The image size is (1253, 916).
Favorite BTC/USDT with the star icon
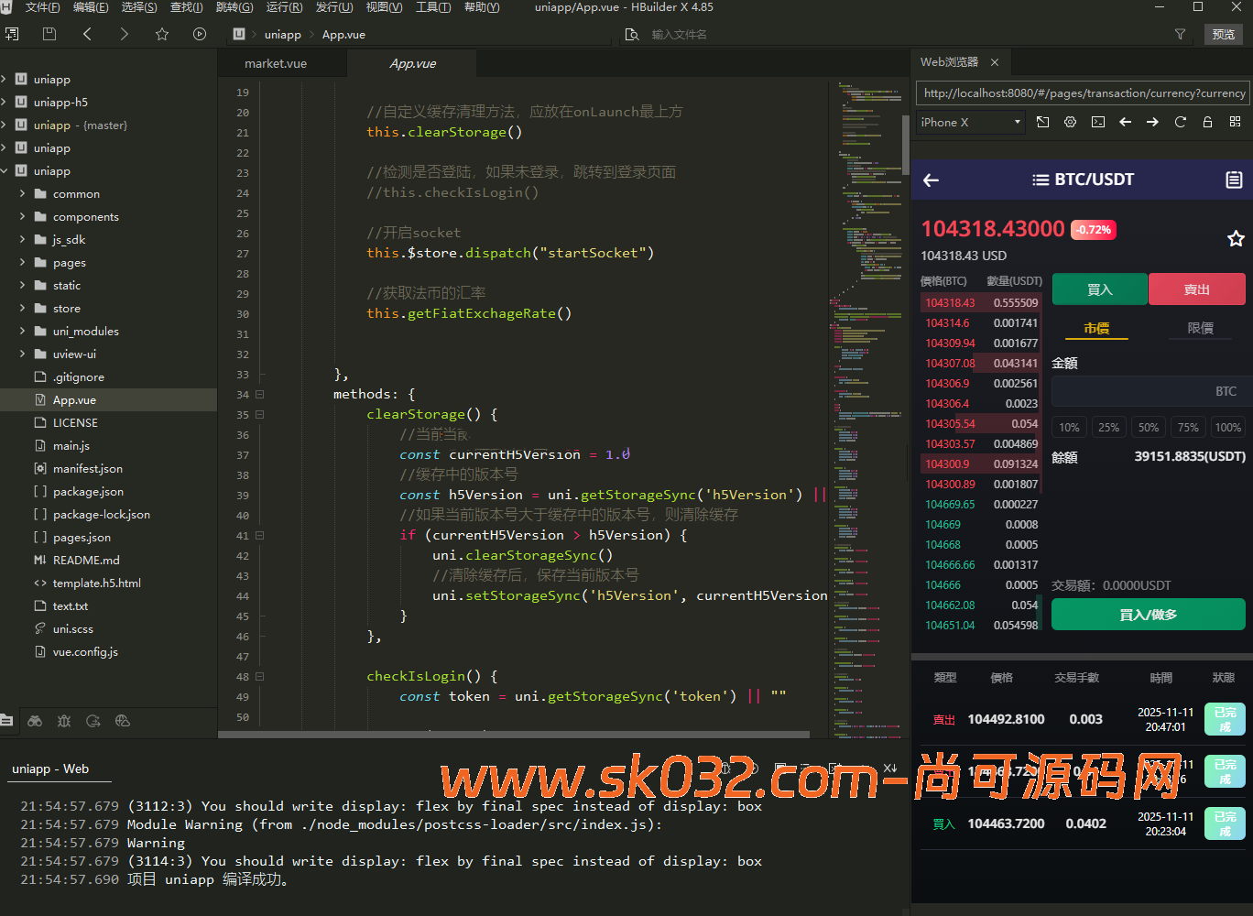pos(1235,239)
